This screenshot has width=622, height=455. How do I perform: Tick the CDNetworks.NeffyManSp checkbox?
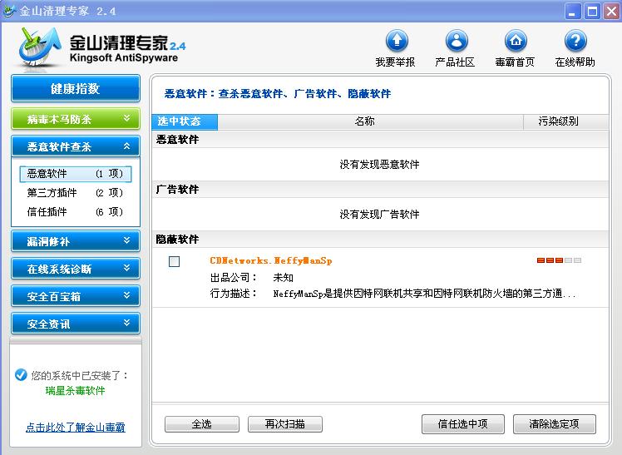pyautogui.click(x=174, y=261)
